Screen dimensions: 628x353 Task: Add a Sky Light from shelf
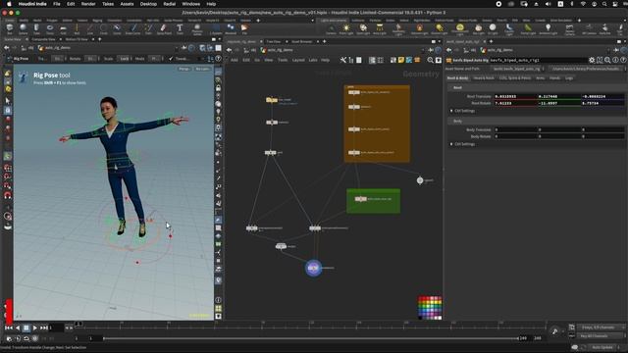[478, 28]
